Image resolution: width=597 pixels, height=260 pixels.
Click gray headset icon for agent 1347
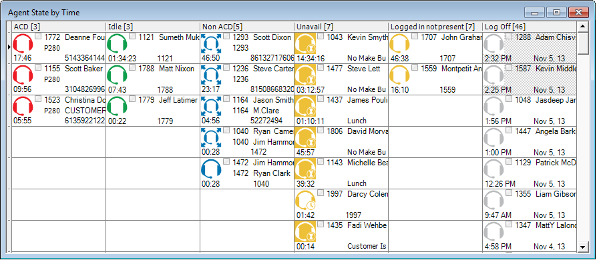click(x=493, y=231)
